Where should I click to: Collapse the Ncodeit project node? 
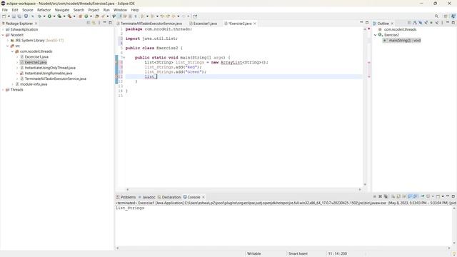[x=3, y=35]
